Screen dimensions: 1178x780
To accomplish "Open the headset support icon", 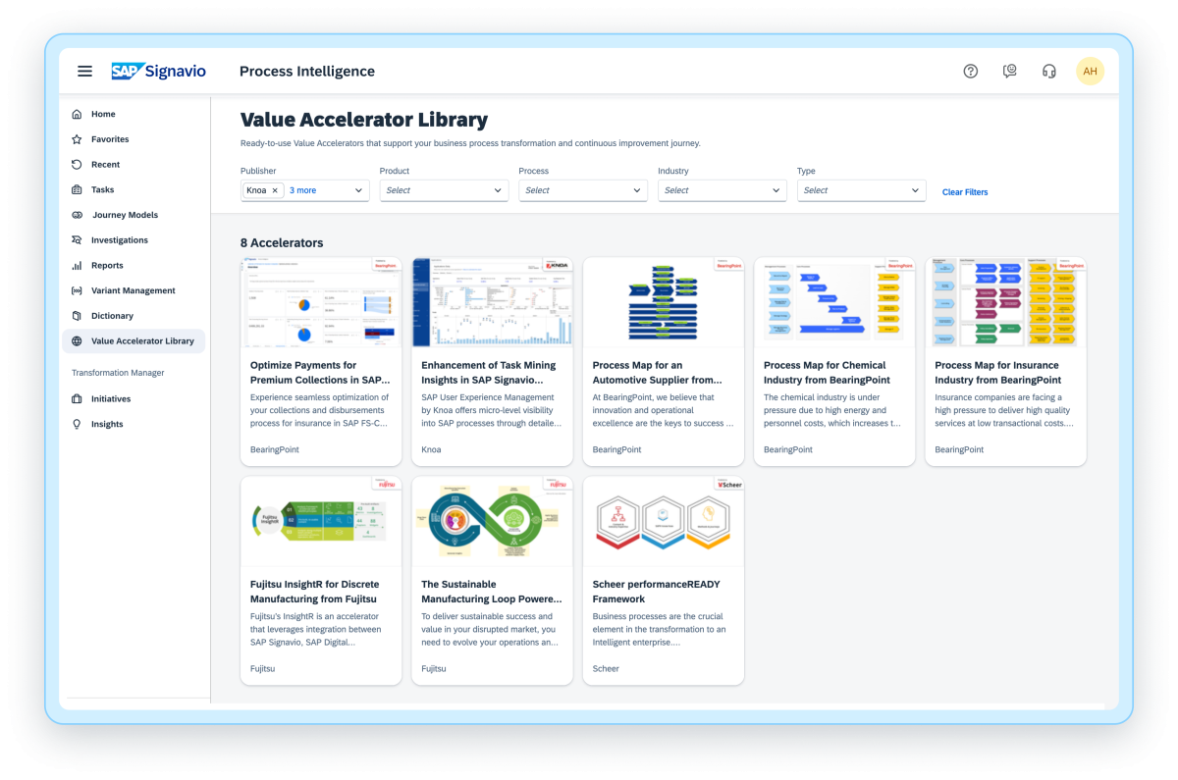I will (x=1048, y=71).
